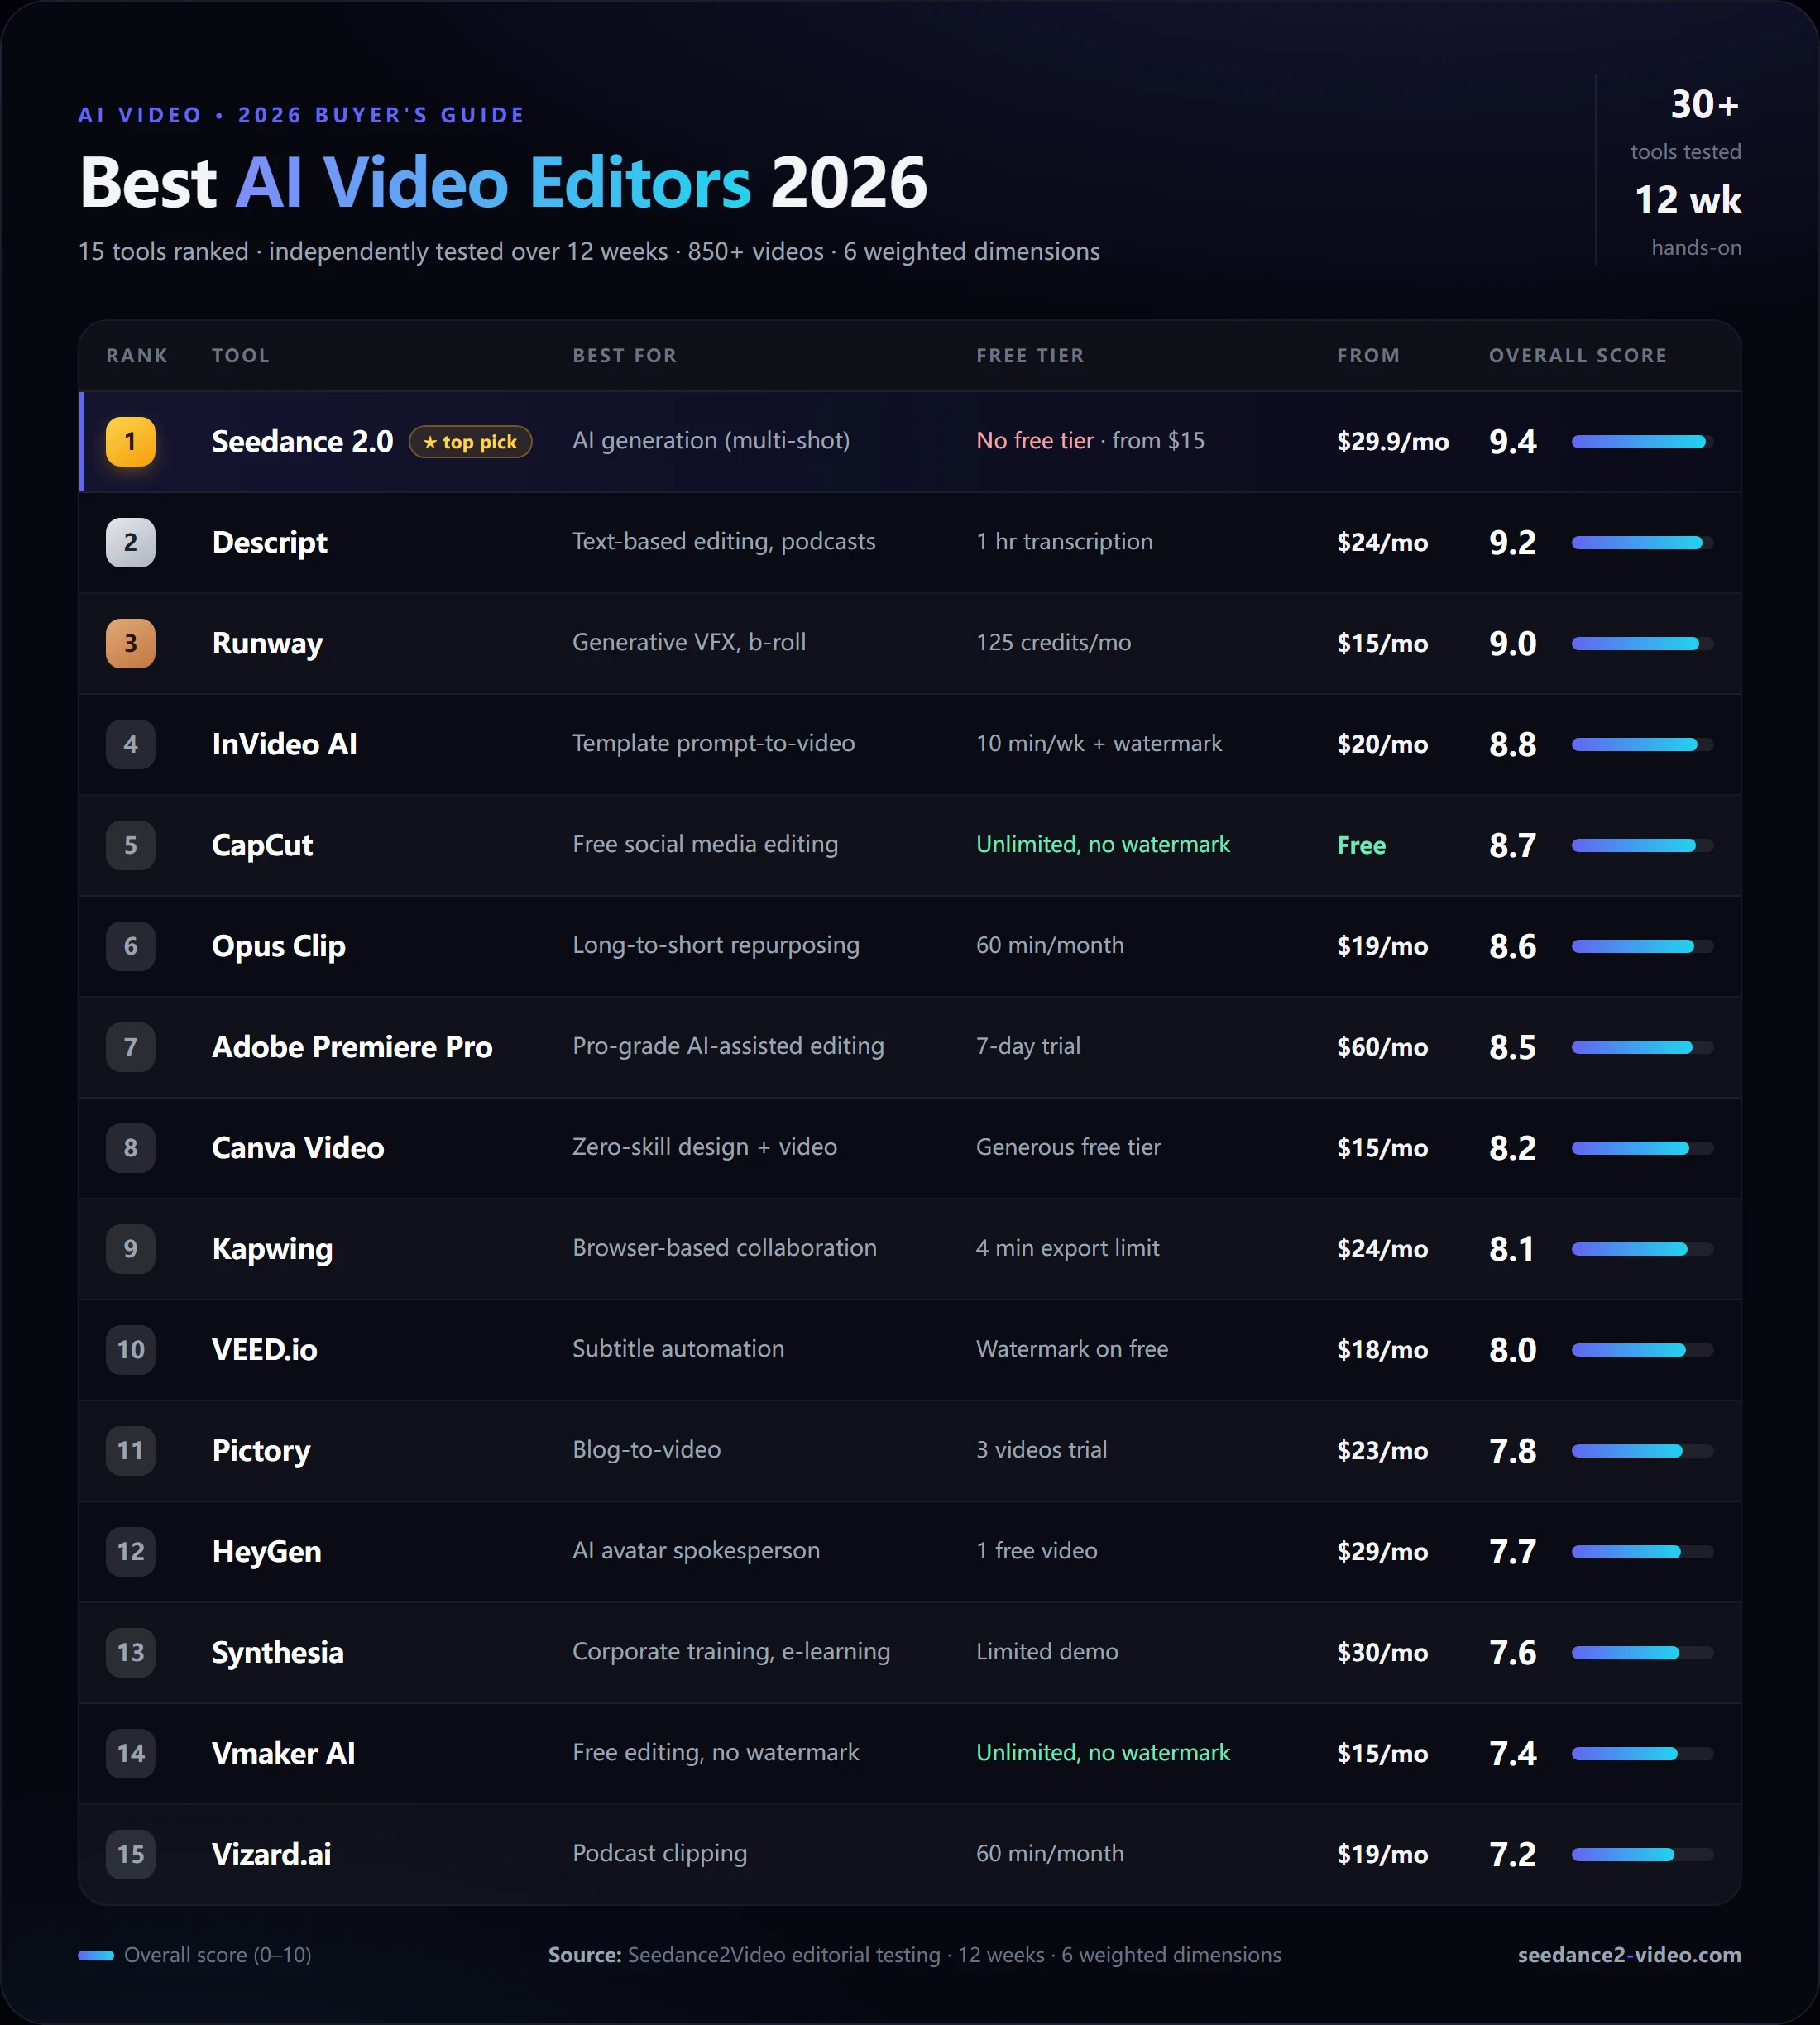The height and width of the screenshot is (2025, 1820).
Task: Click 'Generative VFX, b-roll' description
Action: tap(689, 643)
